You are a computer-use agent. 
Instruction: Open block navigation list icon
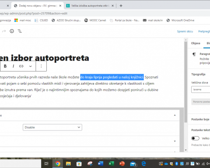pyautogui.click(x=20, y=31)
